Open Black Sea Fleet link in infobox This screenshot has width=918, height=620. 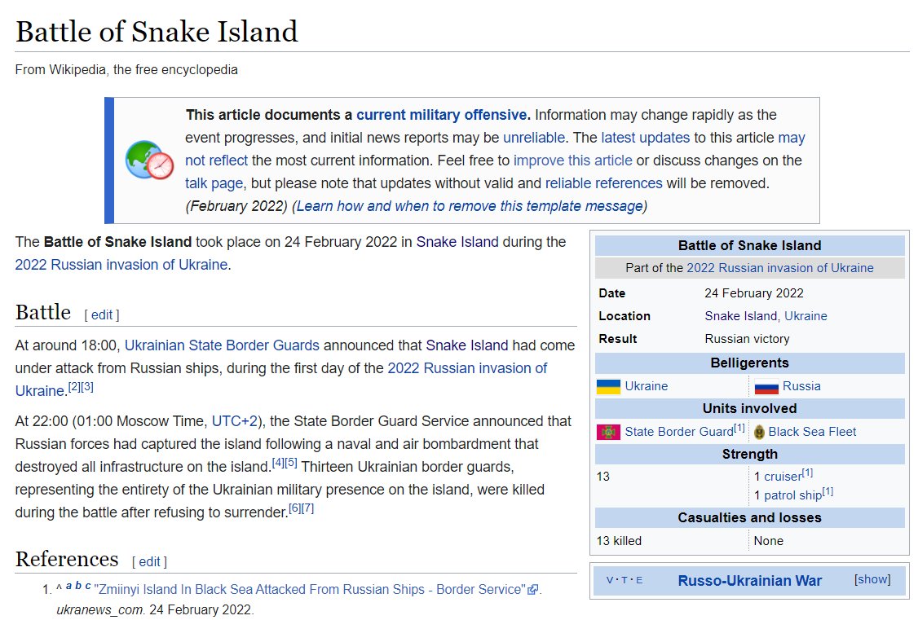pos(812,432)
